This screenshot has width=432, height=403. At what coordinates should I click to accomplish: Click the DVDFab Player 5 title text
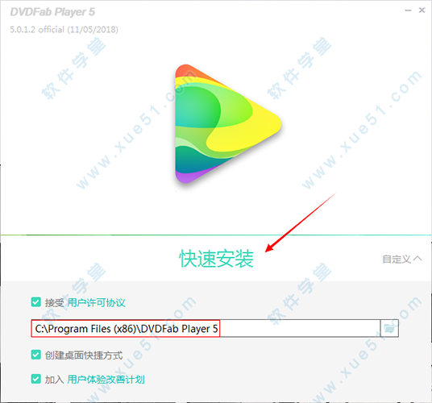pos(52,12)
